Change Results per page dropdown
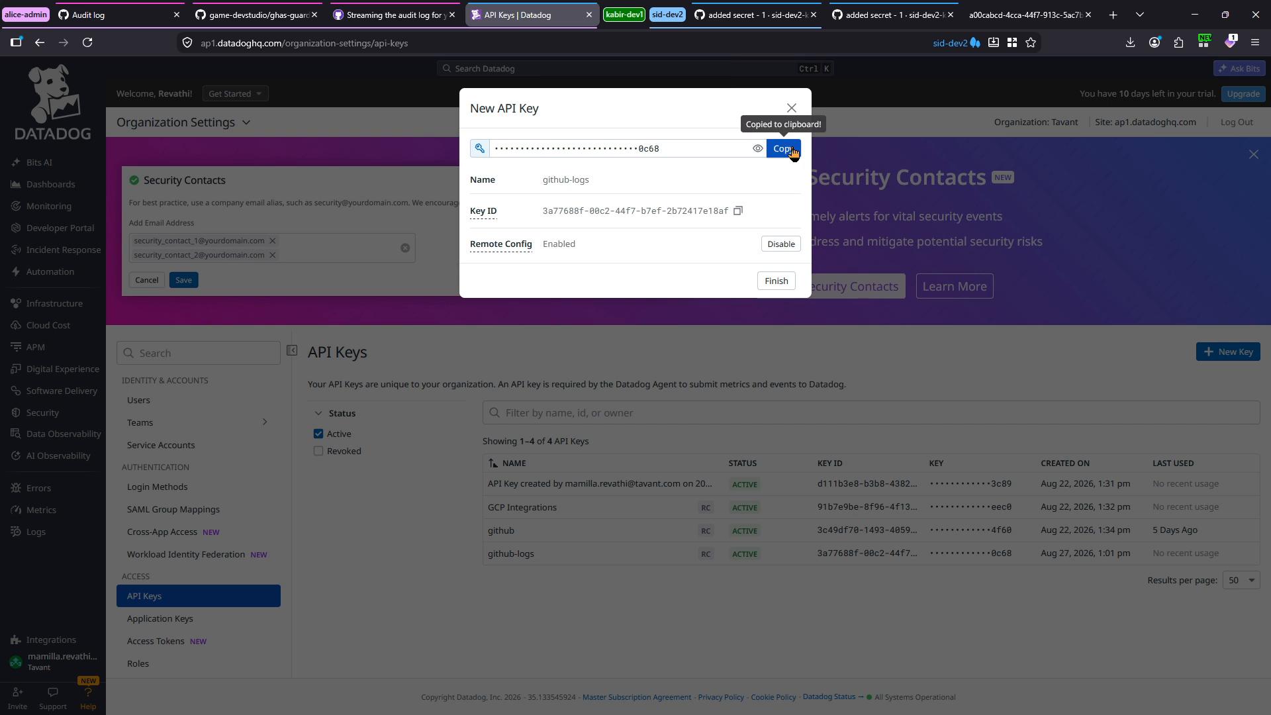The height and width of the screenshot is (715, 1271). point(1241,580)
